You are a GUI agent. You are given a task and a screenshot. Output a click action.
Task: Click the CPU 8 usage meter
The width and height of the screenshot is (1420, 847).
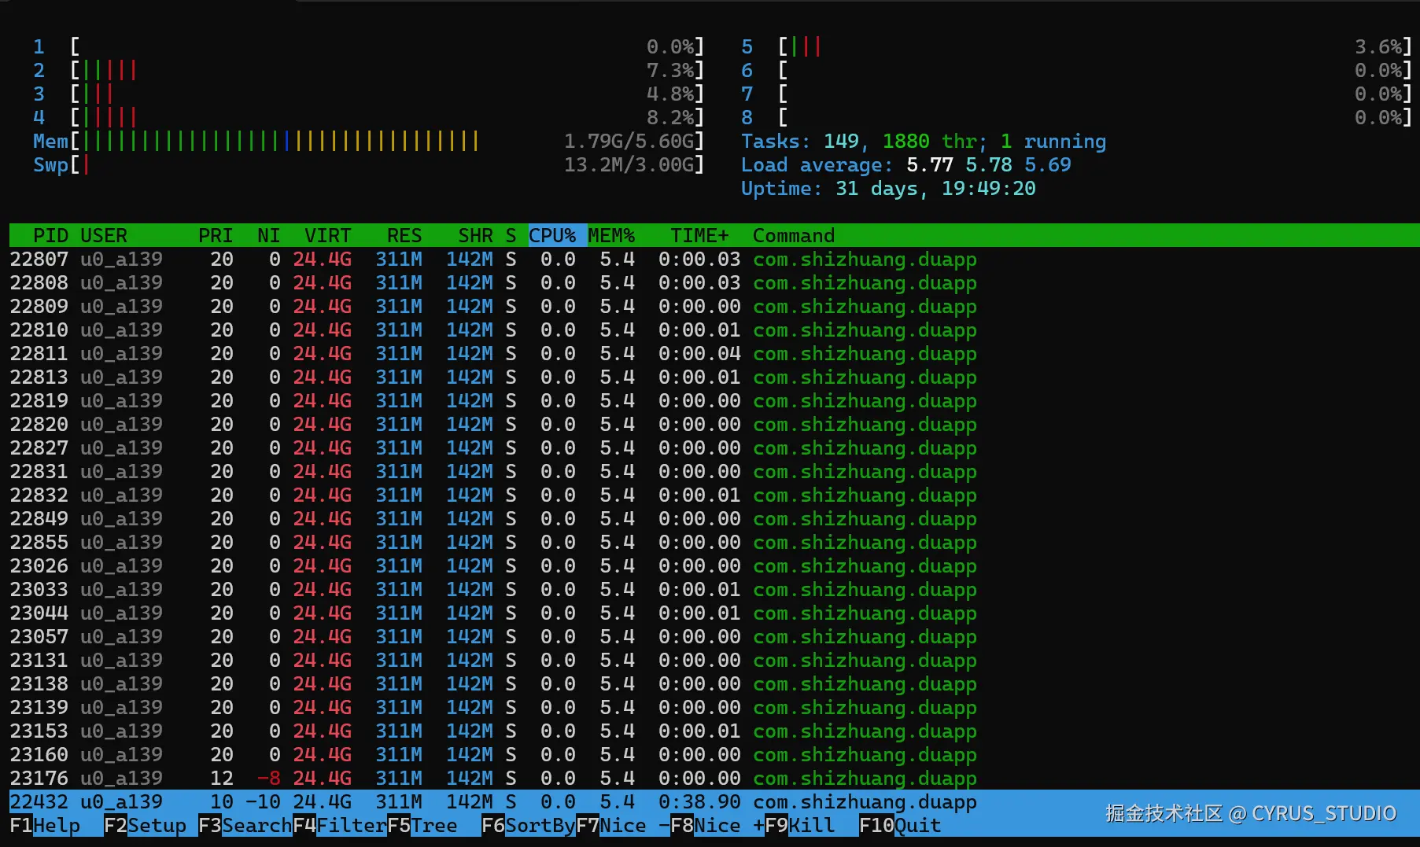pos(1077,117)
